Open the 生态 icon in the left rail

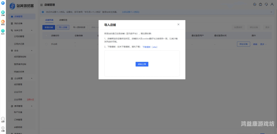point(3,32)
